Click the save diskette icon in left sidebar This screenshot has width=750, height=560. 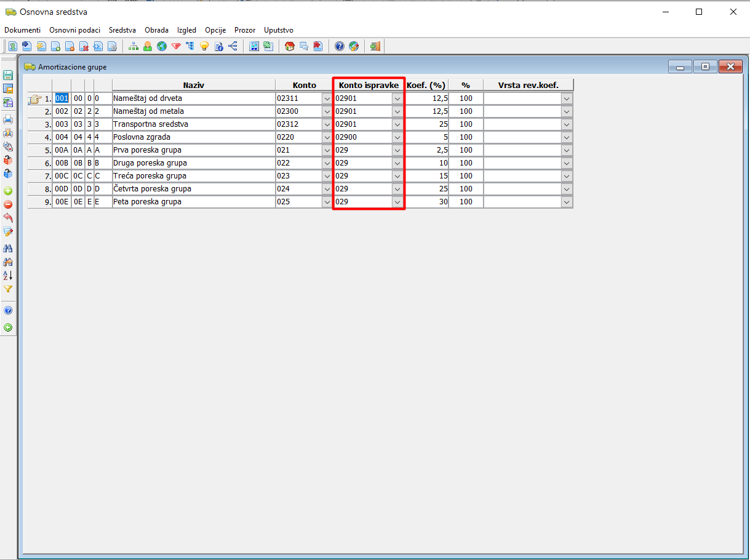point(8,75)
